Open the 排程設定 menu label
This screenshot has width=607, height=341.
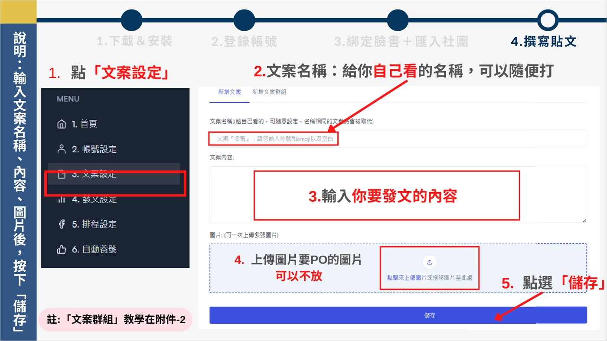(x=99, y=224)
